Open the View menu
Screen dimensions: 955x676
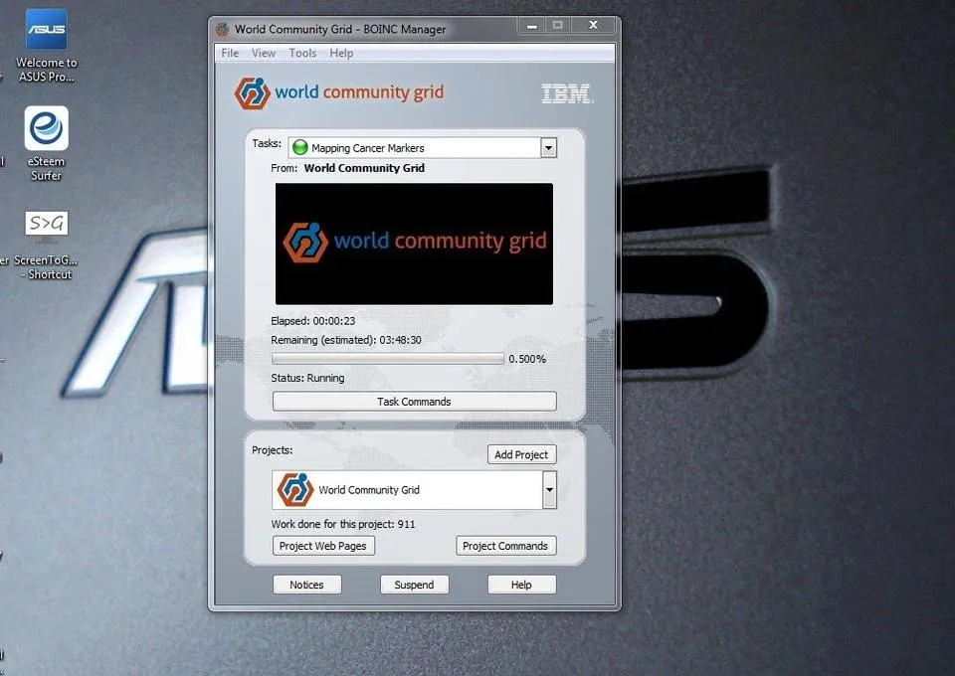263,53
